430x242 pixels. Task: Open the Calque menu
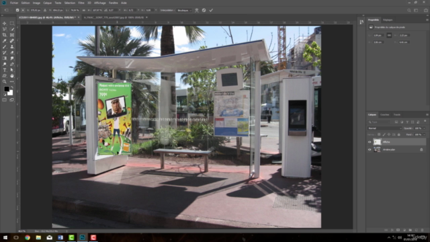tap(48, 3)
